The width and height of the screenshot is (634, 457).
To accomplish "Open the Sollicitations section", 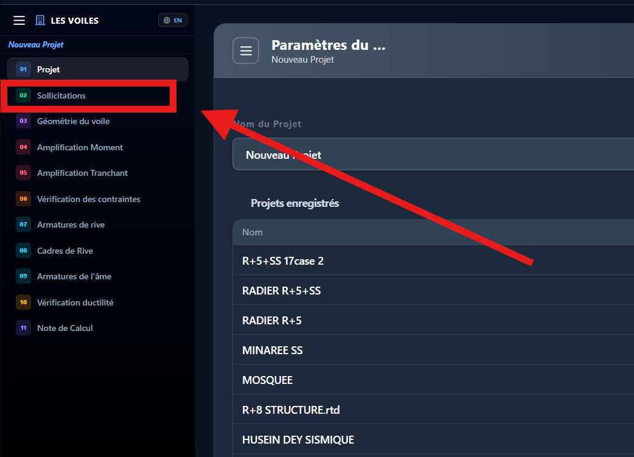I will pyautogui.click(x=61, y=96).
